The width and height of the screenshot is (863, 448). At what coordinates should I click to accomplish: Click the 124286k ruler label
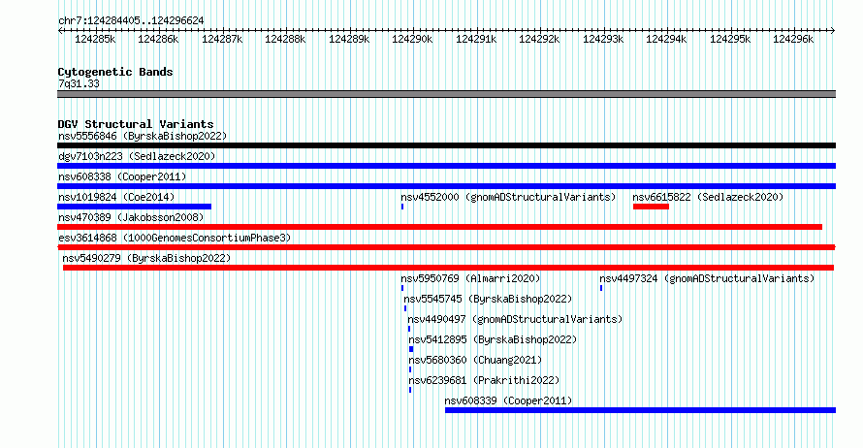tap(158, 39)
